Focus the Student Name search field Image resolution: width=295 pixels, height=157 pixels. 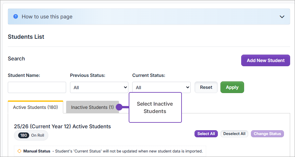tap(37, 88)
